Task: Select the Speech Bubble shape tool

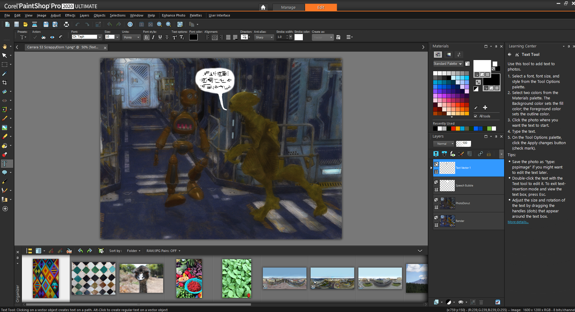Action: 5,172
